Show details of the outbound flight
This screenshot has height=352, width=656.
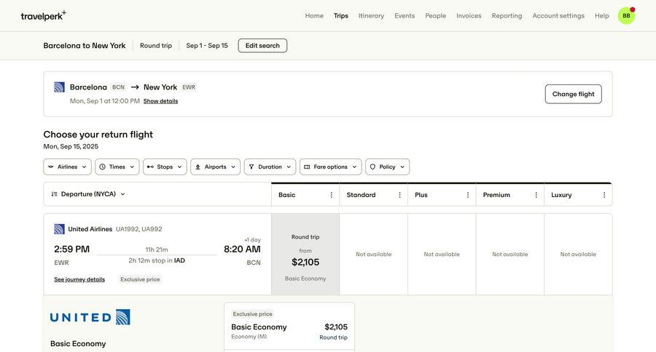click(x=160, y=101)
